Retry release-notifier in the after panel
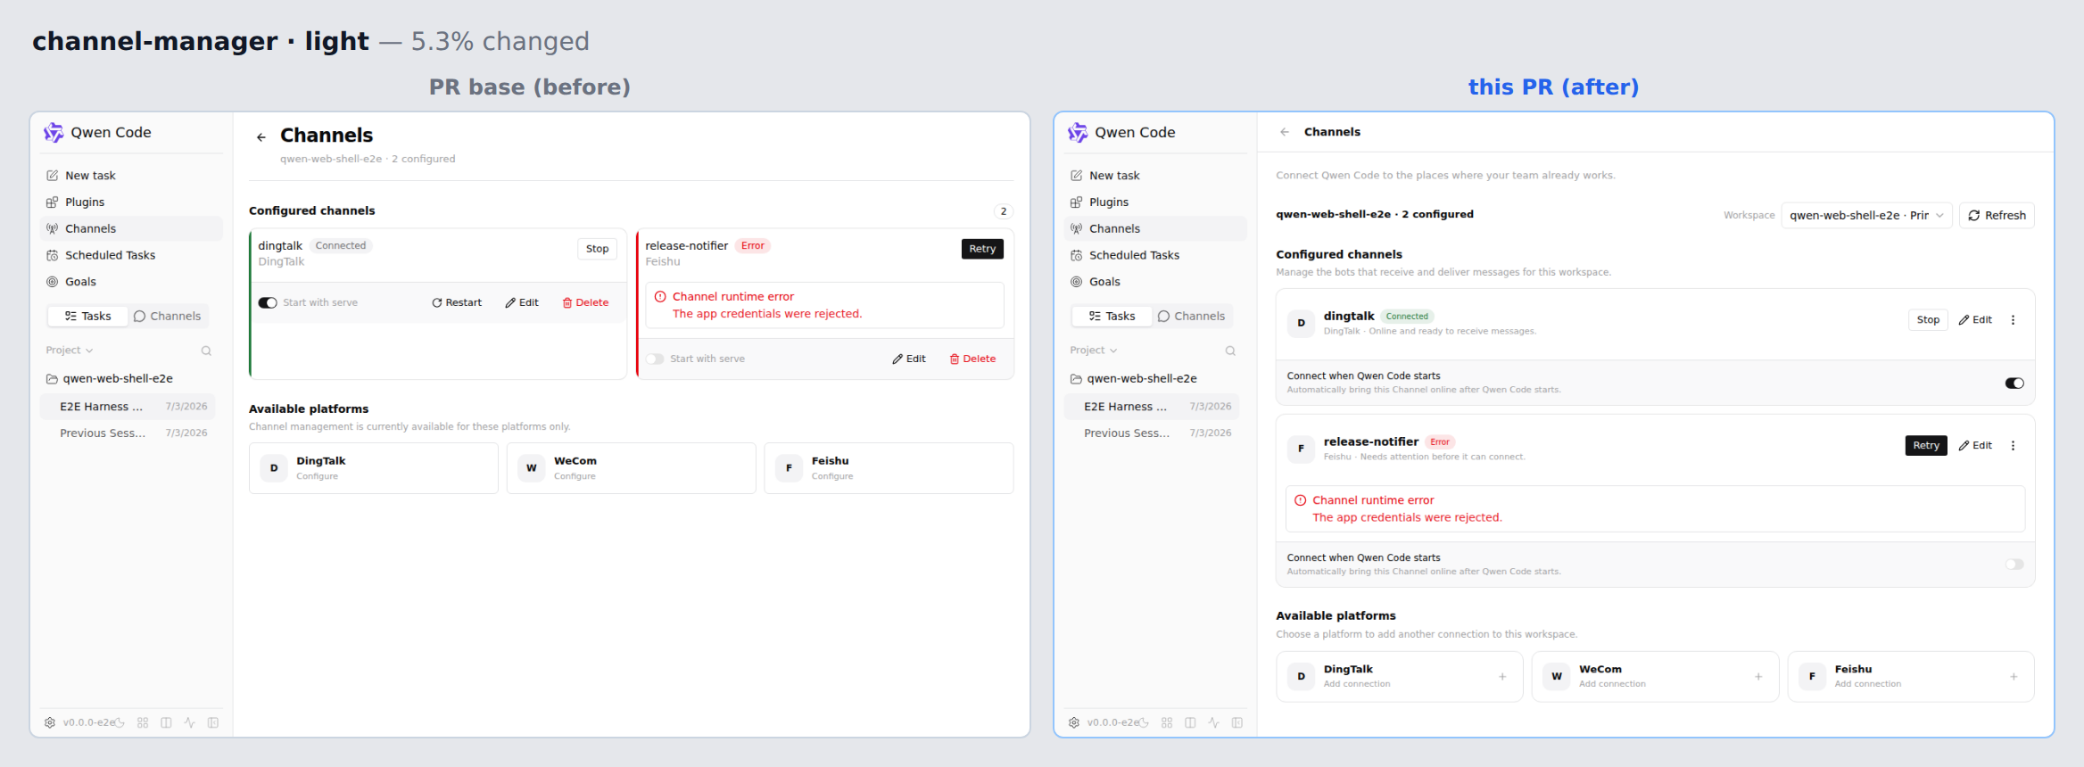Screen dimensions: 2084x767 click(x=1926, y=446)
